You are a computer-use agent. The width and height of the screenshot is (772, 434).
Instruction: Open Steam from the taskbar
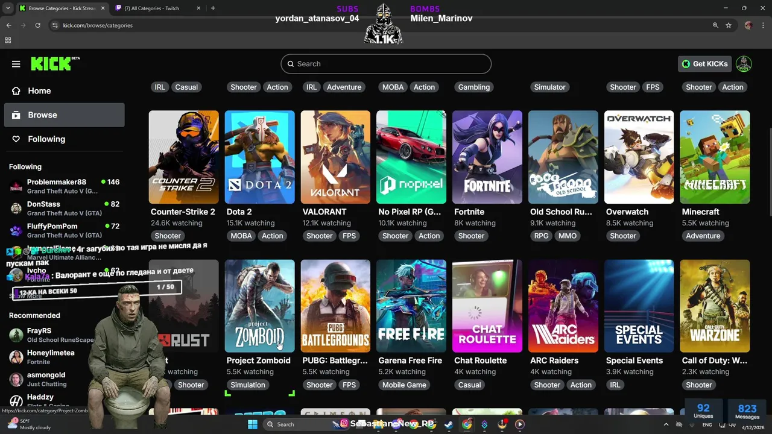click(x=449, y=424)
